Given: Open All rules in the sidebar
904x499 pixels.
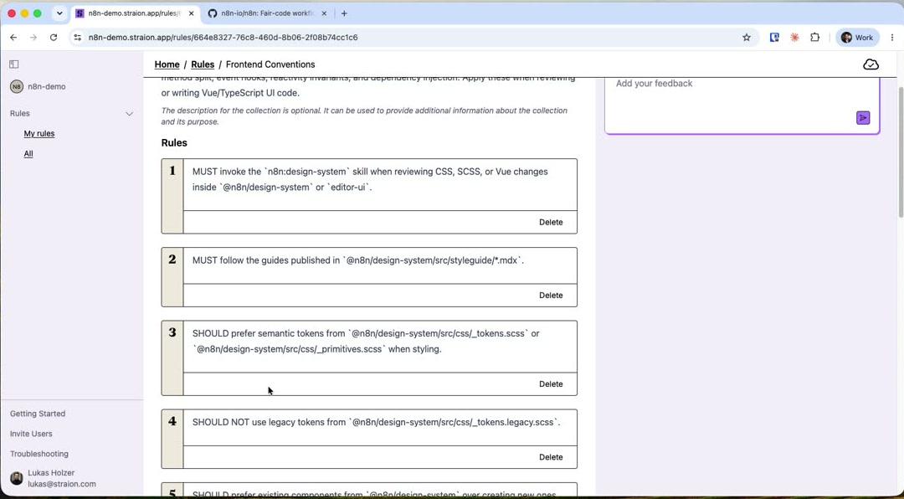Looking at the screenshot, I should click(28, 153).
